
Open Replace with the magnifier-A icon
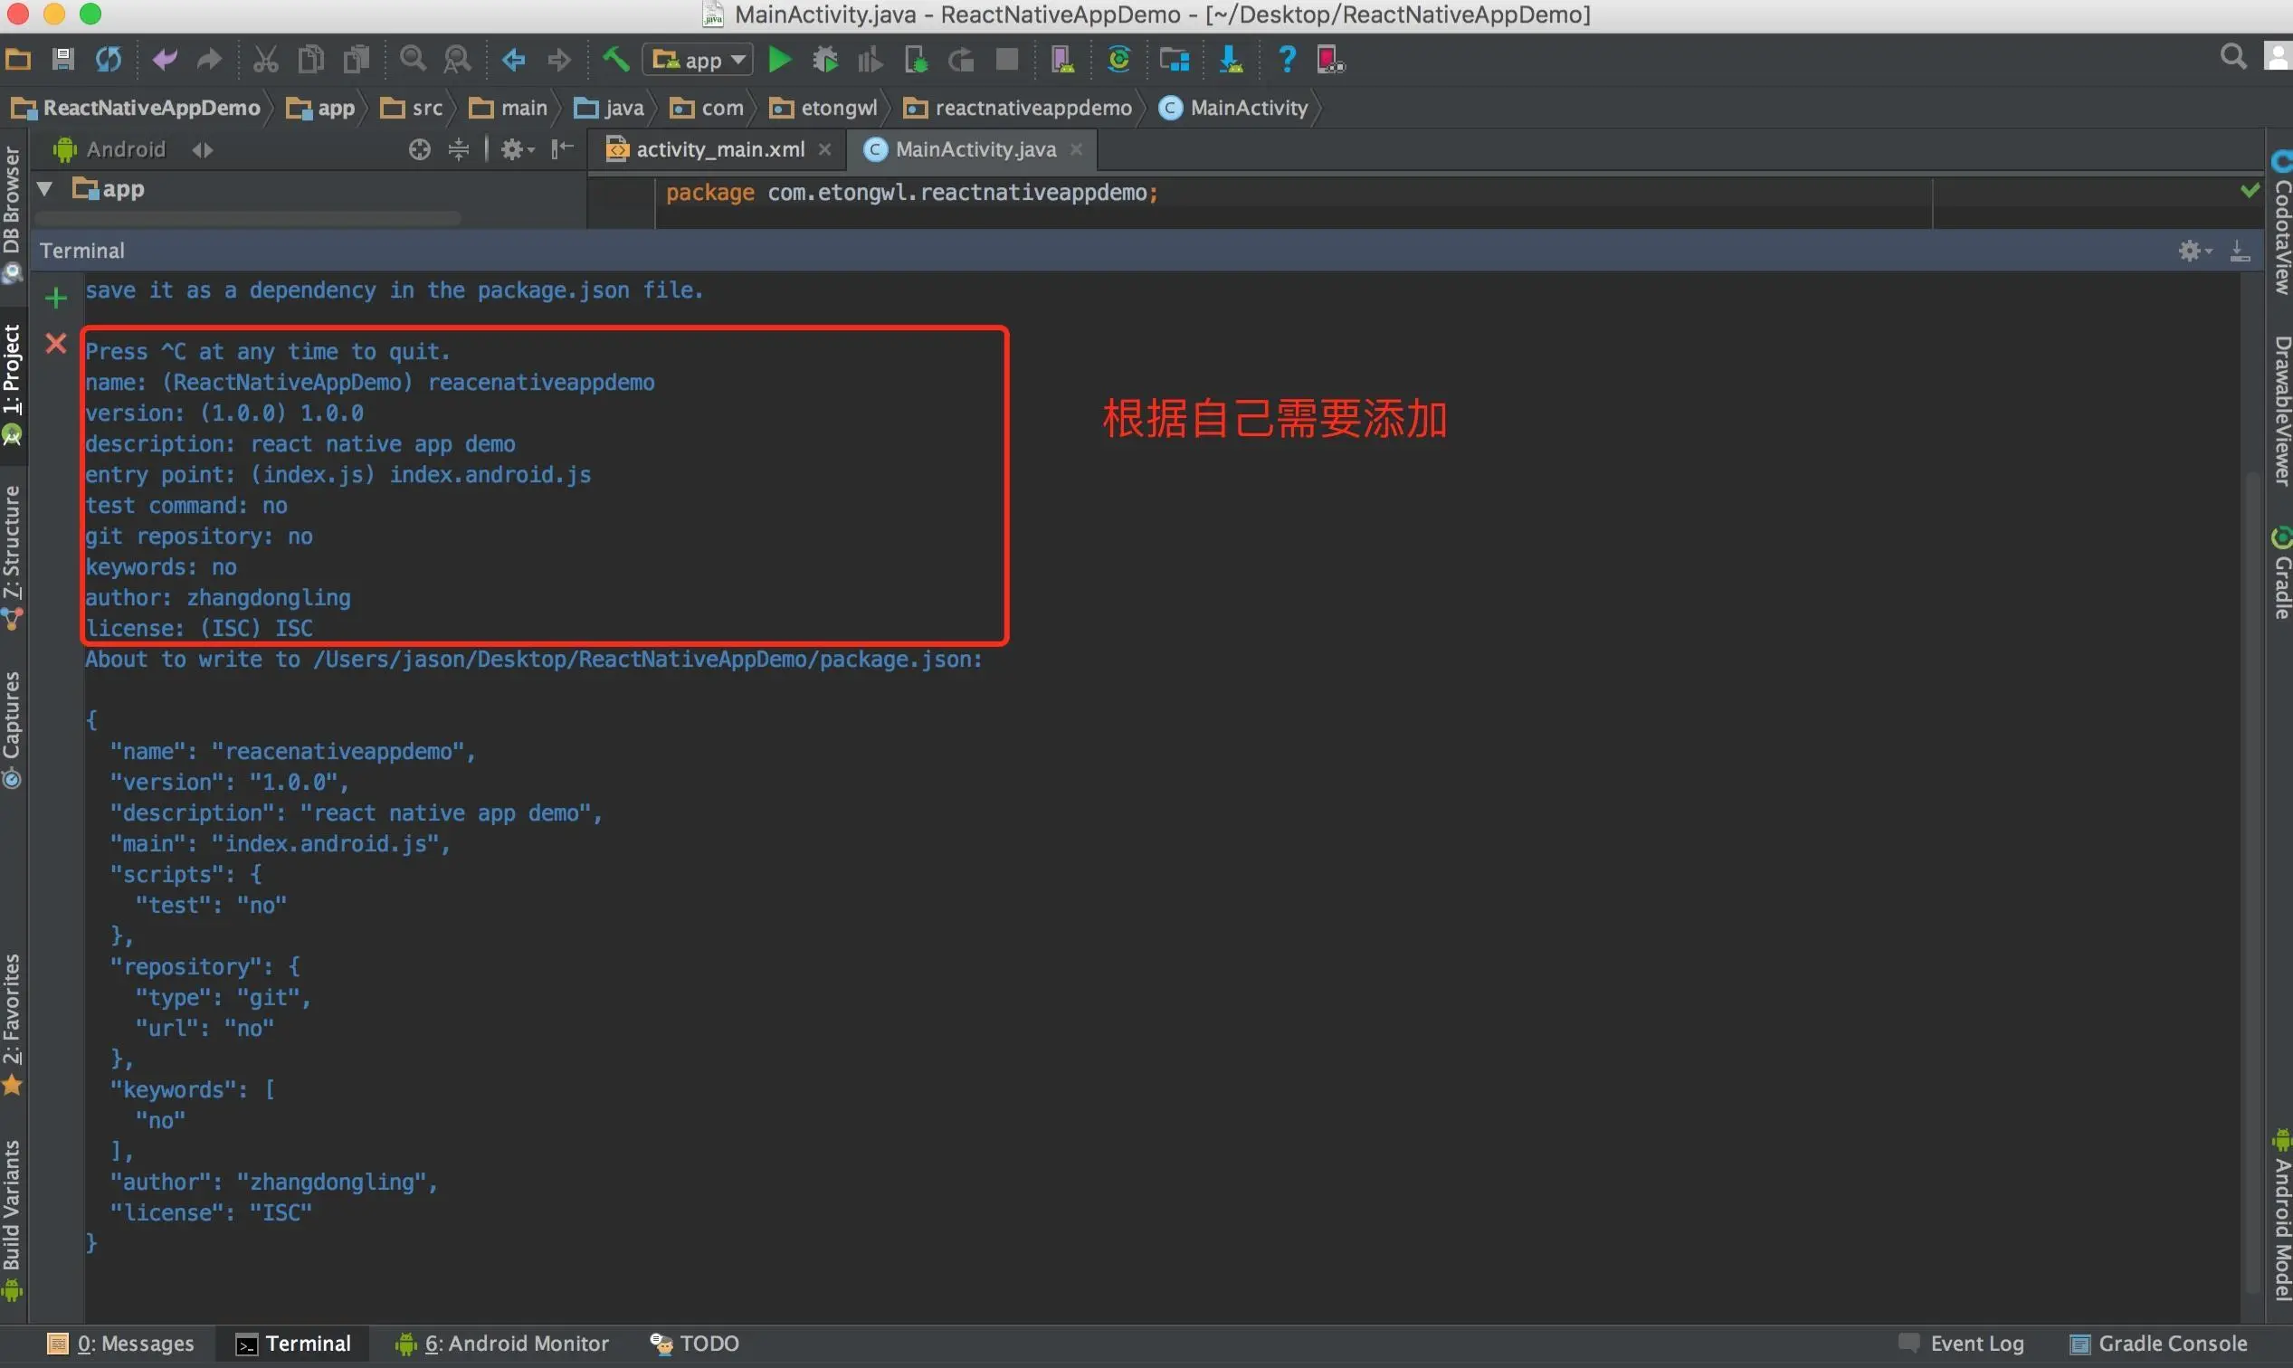[457, 60]
